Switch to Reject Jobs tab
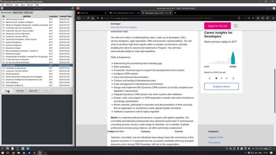The height and width of the screenshot is (155, 276). [x=18, y=12]
